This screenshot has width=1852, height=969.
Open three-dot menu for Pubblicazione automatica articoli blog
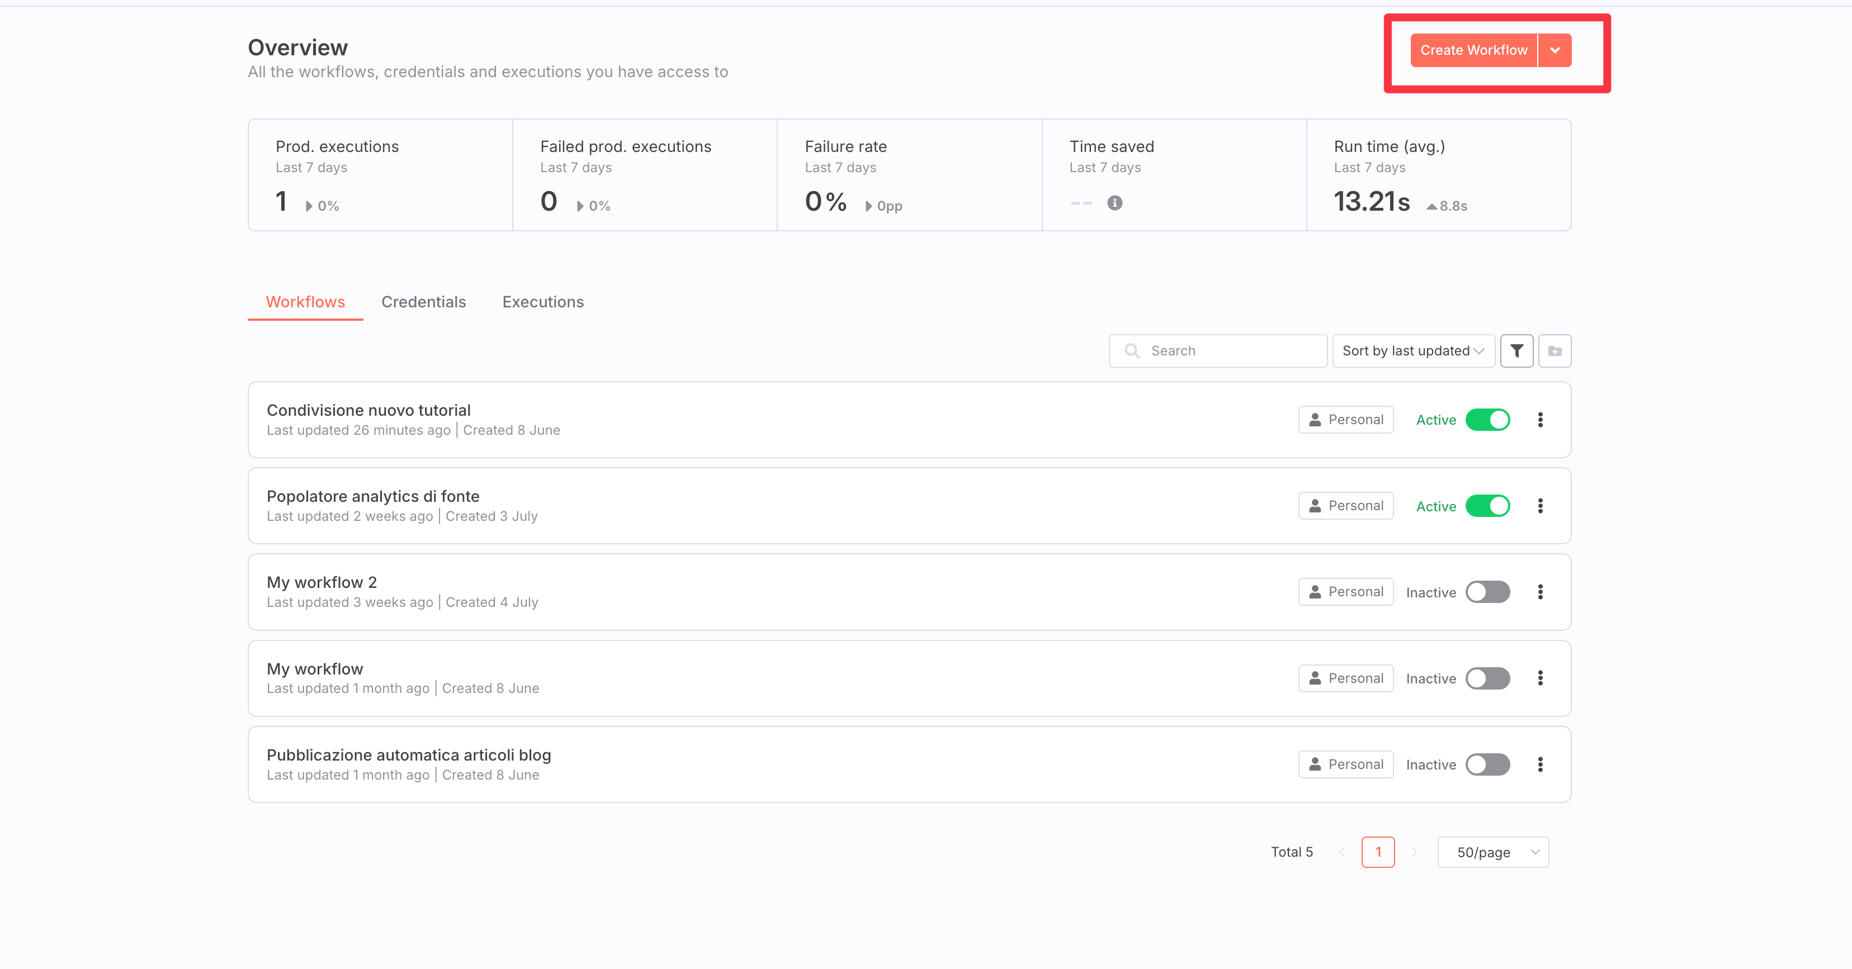(1540, 764)
